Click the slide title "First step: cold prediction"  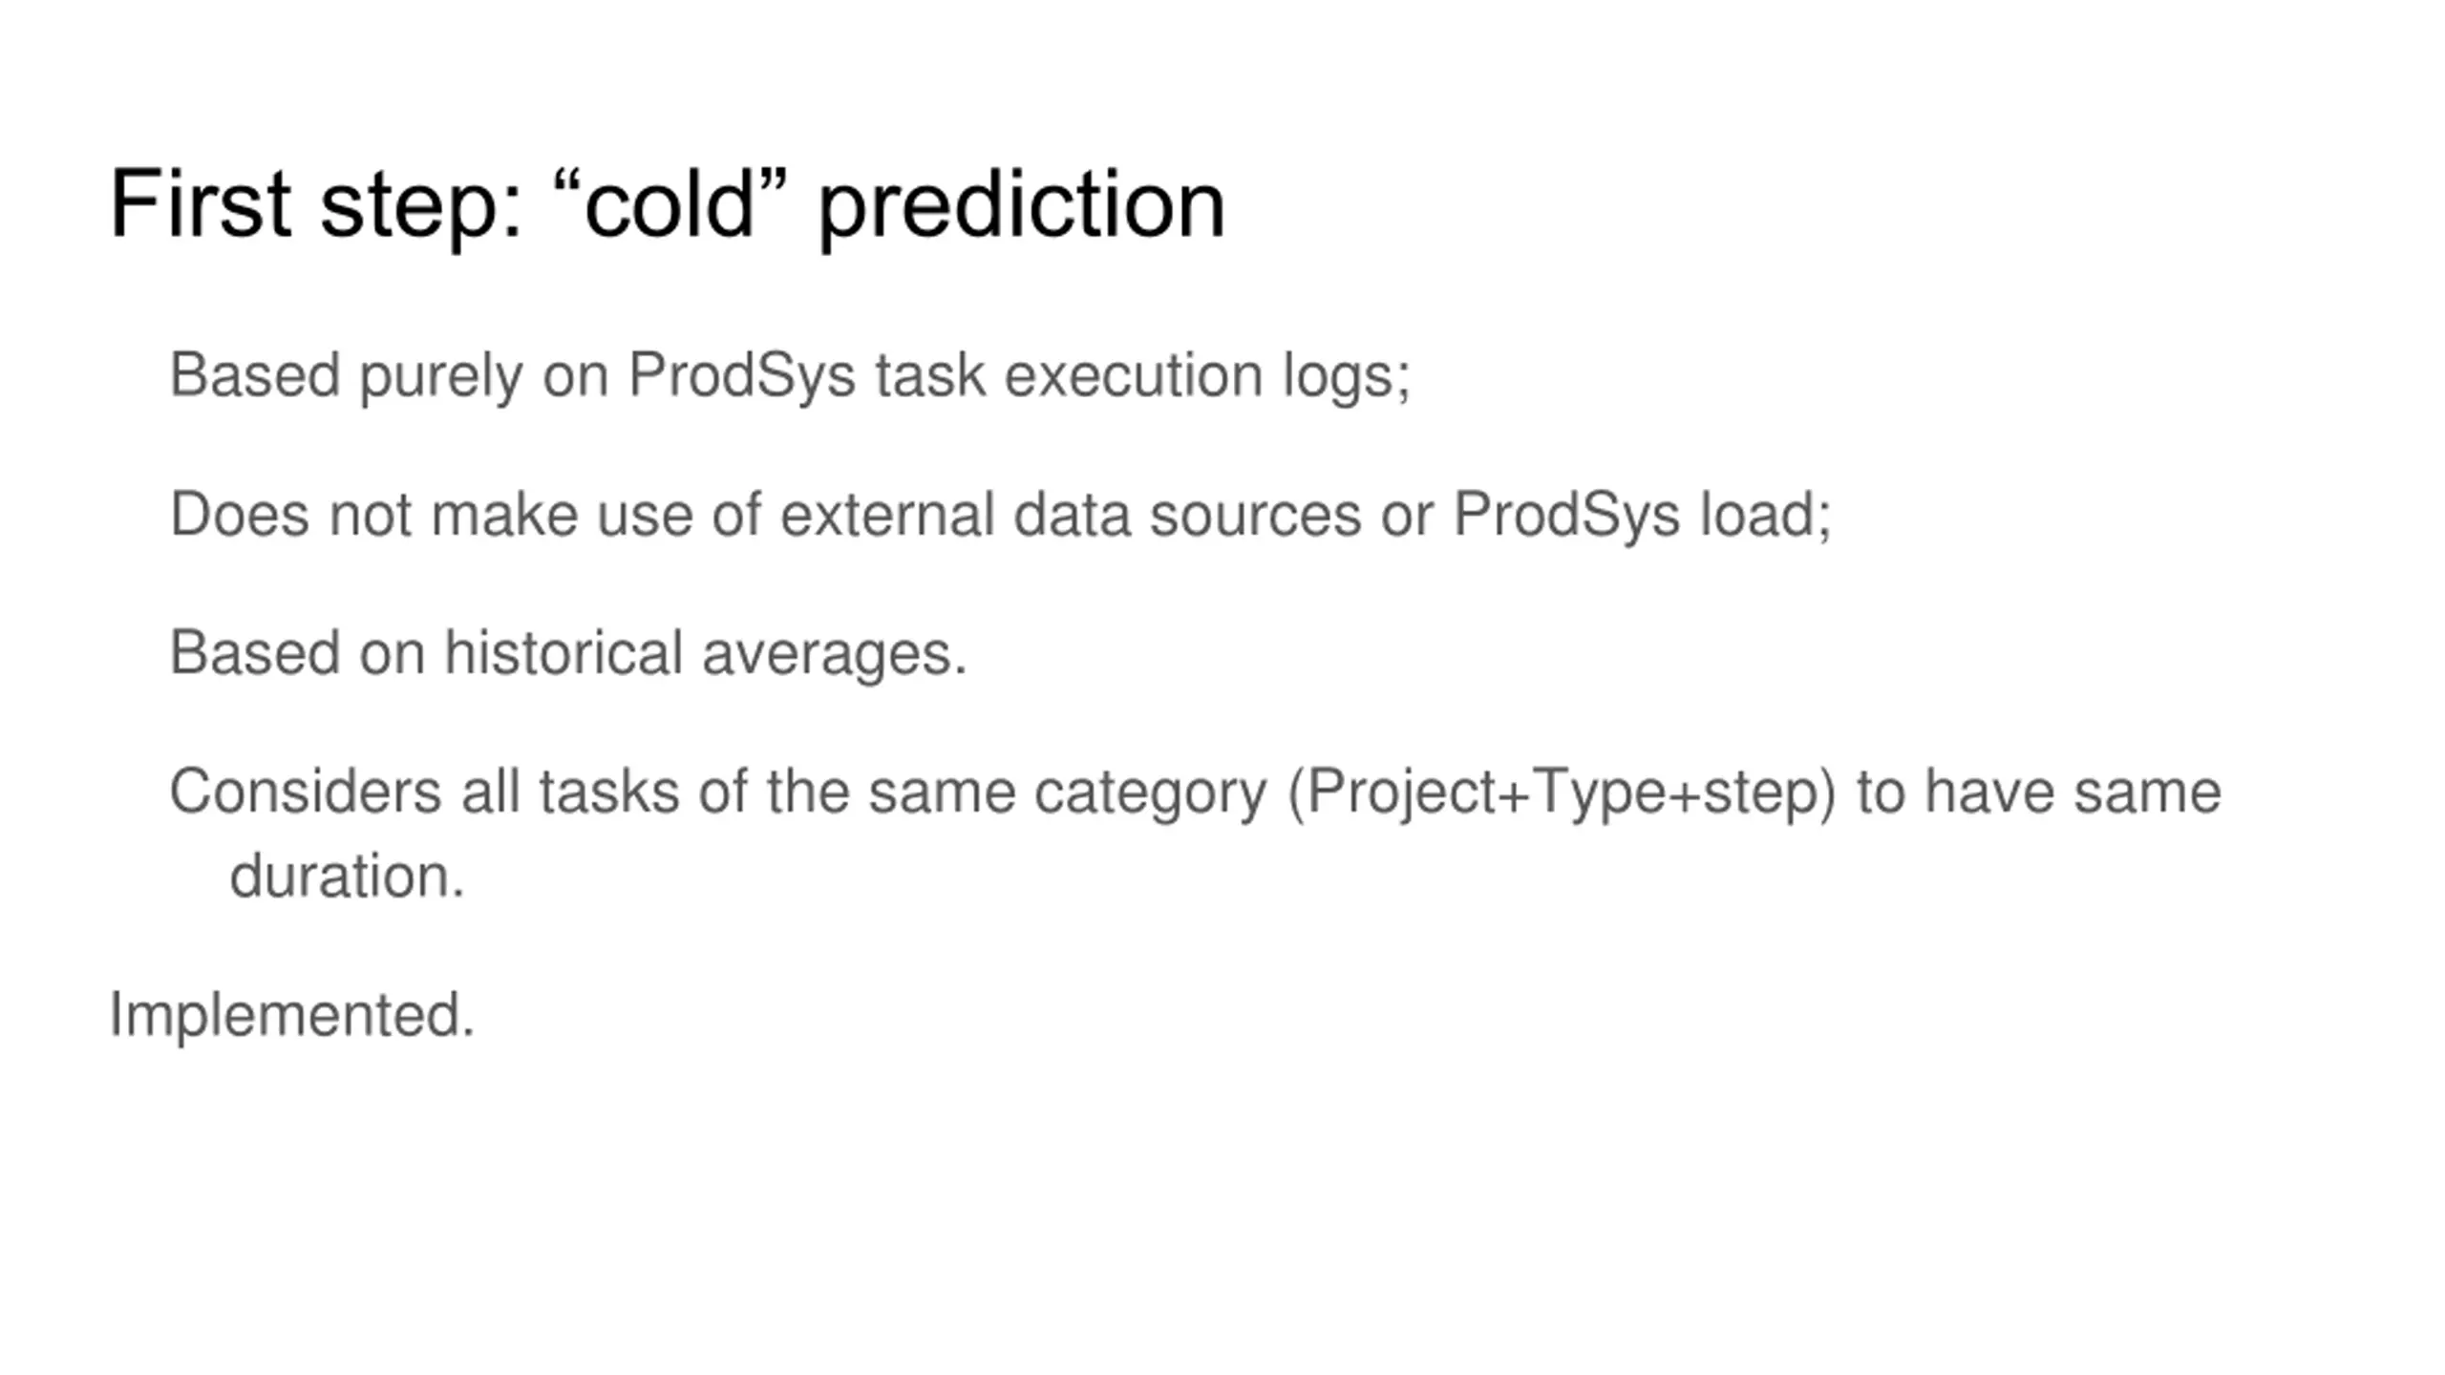click(x=667, y=206)
